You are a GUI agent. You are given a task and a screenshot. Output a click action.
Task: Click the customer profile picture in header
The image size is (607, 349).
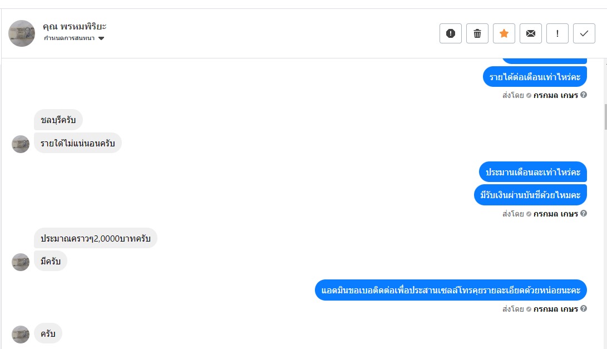click(x=22, y=33)
